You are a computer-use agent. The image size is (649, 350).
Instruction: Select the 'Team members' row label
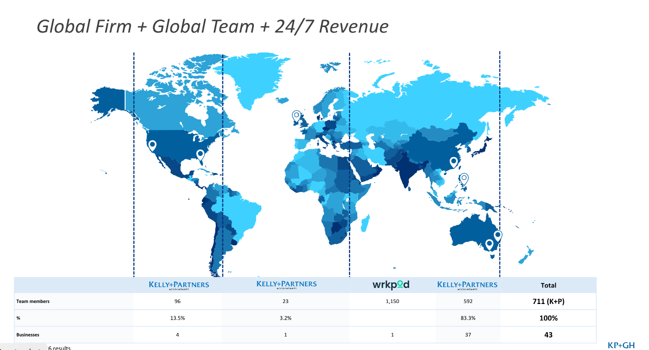(33, 301)
